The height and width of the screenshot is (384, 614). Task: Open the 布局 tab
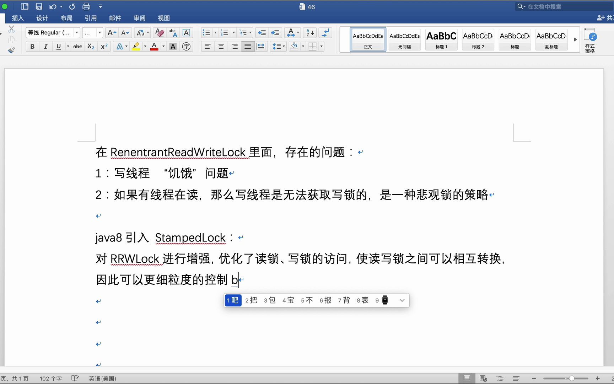66,18
